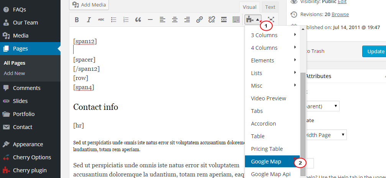Select Video Preview shortcode
Screen dimensions: 386x178
(273, 98)
